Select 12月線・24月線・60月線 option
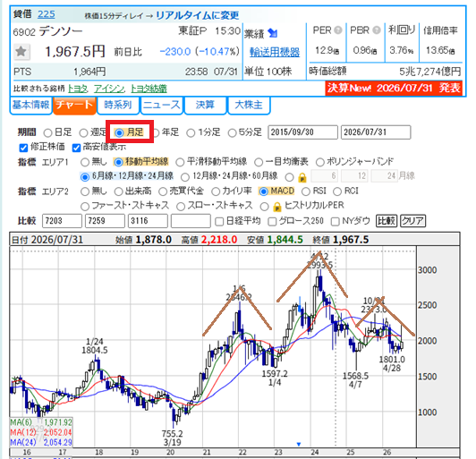The width and height of the screenshot is (476, 459). click(185, 176)
